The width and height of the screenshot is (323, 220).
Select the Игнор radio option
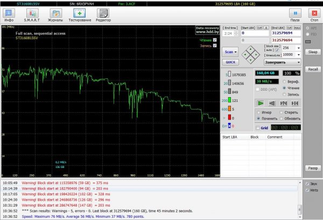(x=258, y=113)
